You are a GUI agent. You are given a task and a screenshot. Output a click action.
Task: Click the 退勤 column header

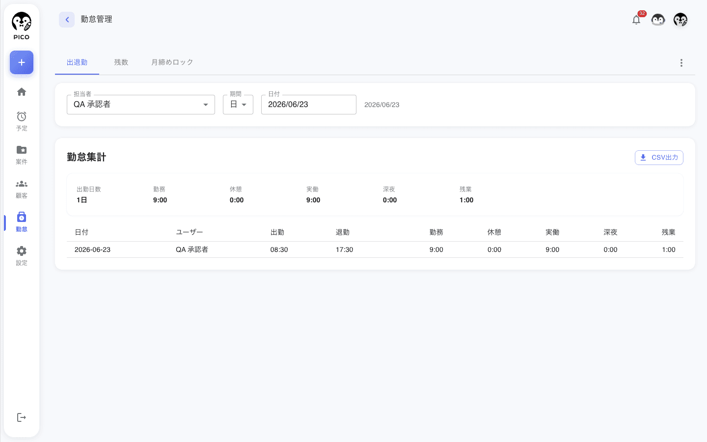pyautogui.click(x=343, y=232)
